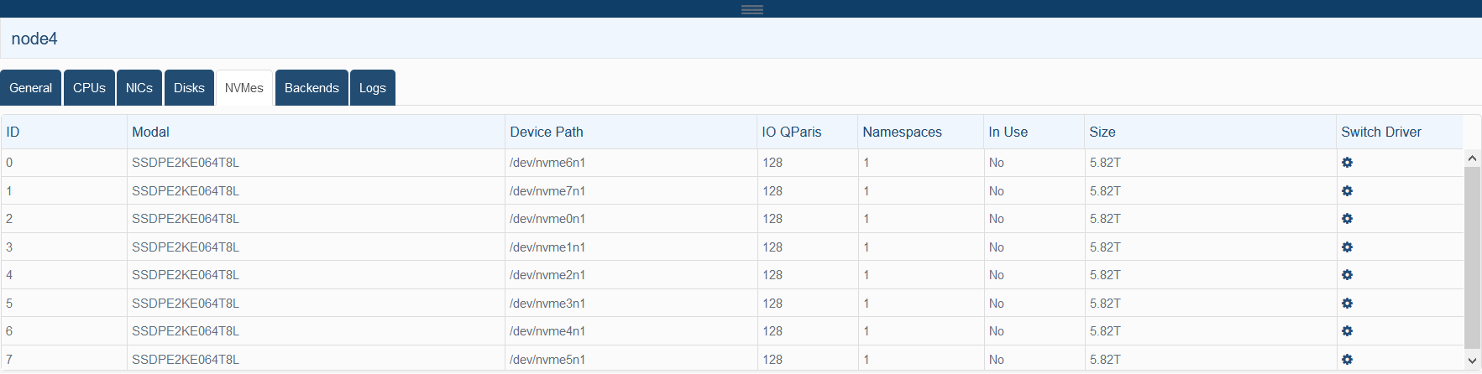Viewport: 1482px width, 374px height.
Task: Click Switch Driver gear for /dev/nvme6n1
Action: 1347,163
